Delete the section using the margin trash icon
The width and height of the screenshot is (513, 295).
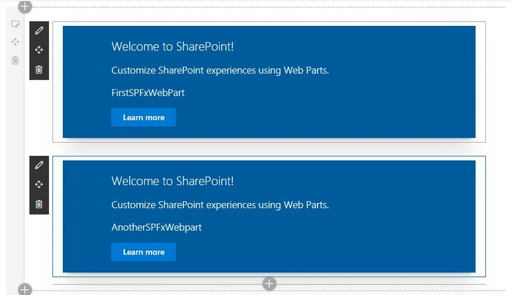(15, 60)
